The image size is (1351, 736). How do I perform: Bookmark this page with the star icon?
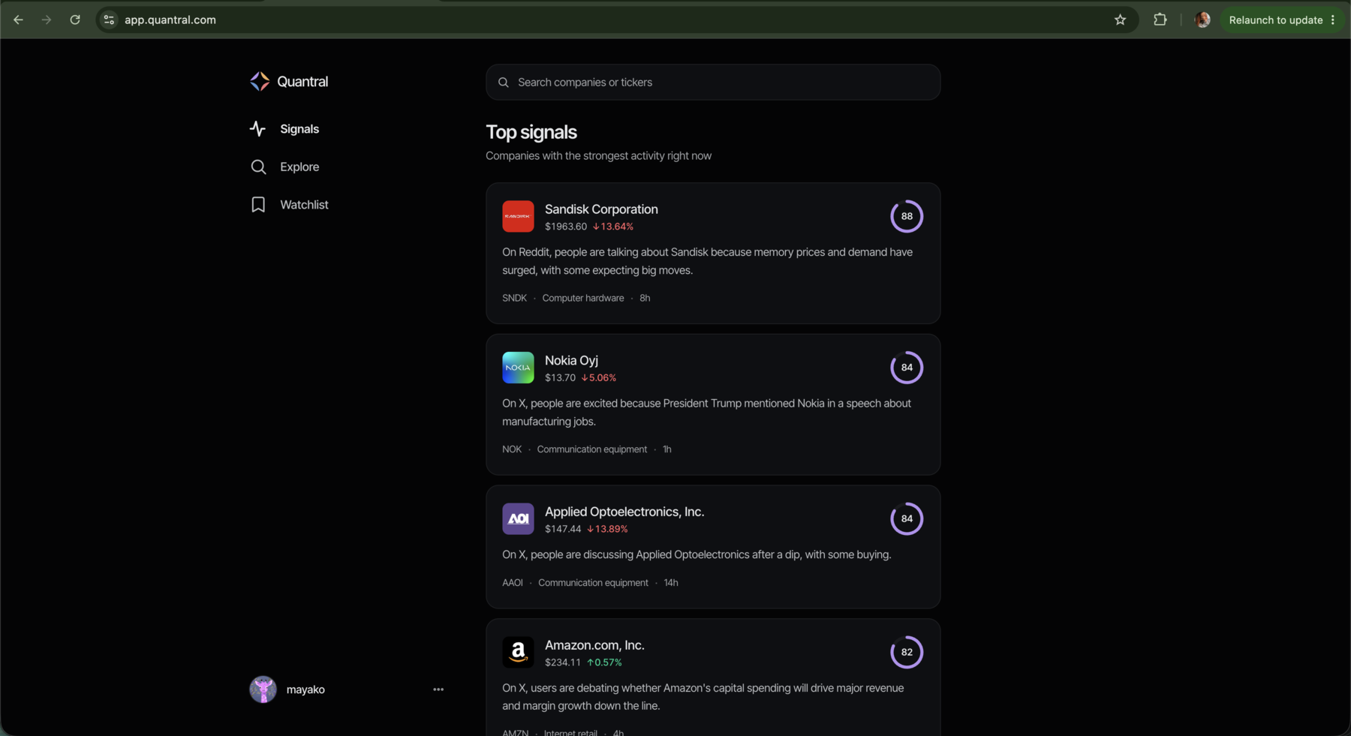(x=1121, y=20)
